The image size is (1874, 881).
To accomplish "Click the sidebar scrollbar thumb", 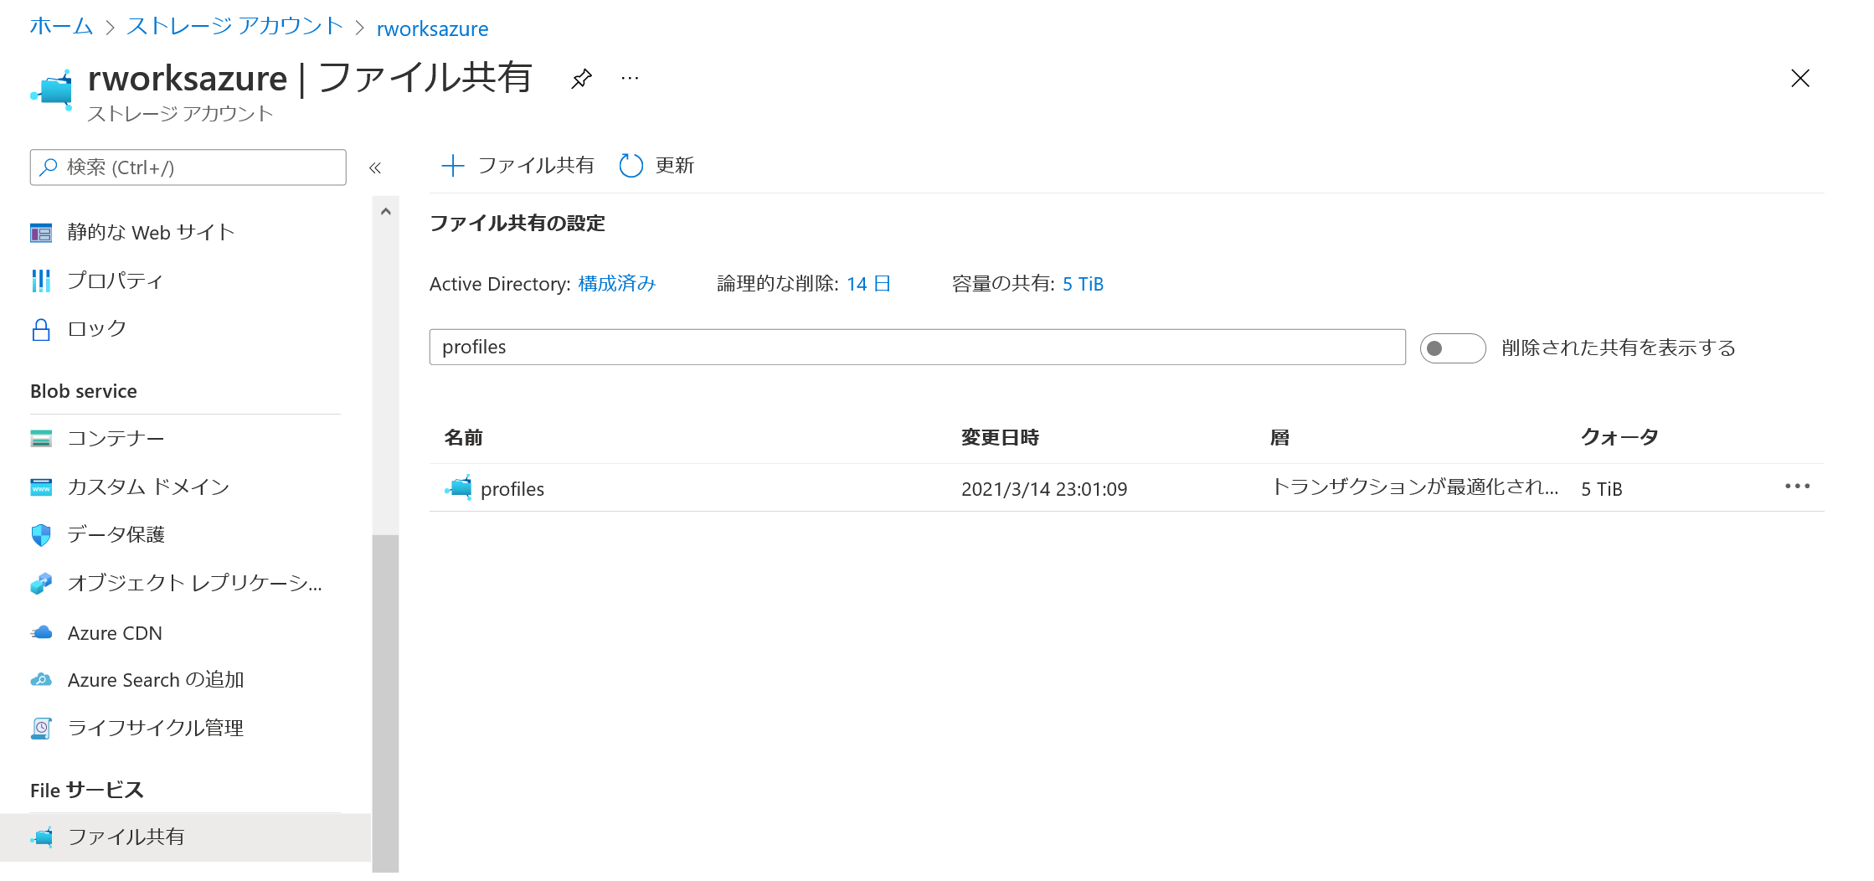I will (385, 702).
